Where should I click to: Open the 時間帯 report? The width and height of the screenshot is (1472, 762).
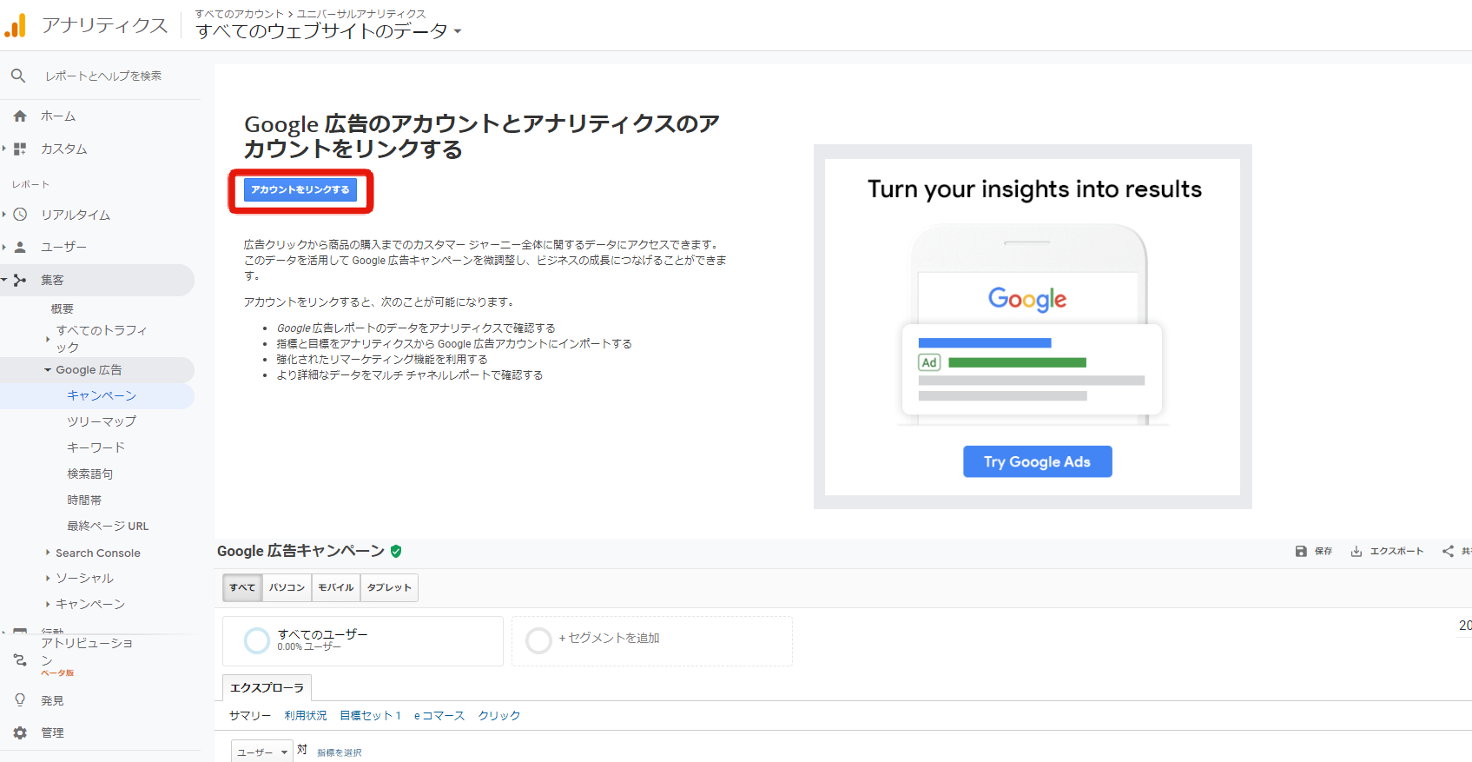point(84,500)
